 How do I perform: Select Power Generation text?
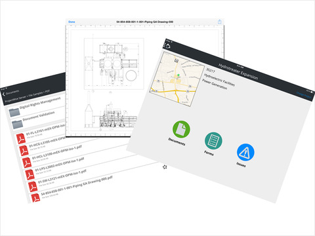pos(215,84)
